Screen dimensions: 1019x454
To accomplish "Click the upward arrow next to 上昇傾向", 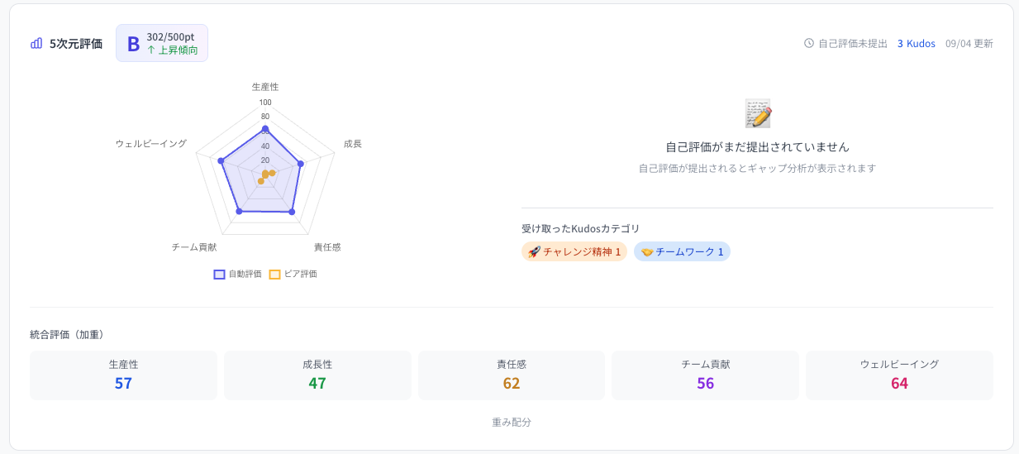I will 151,50.
